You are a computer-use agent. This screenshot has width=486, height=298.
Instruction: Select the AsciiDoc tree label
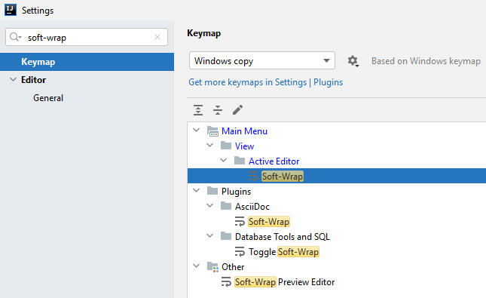[252, 207]
